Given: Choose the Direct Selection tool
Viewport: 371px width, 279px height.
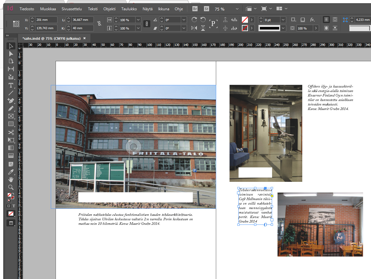Looking at the screenshot, I should 11,54.
